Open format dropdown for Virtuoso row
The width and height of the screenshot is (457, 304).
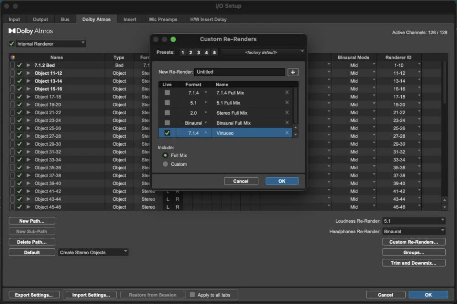(206, 133)
